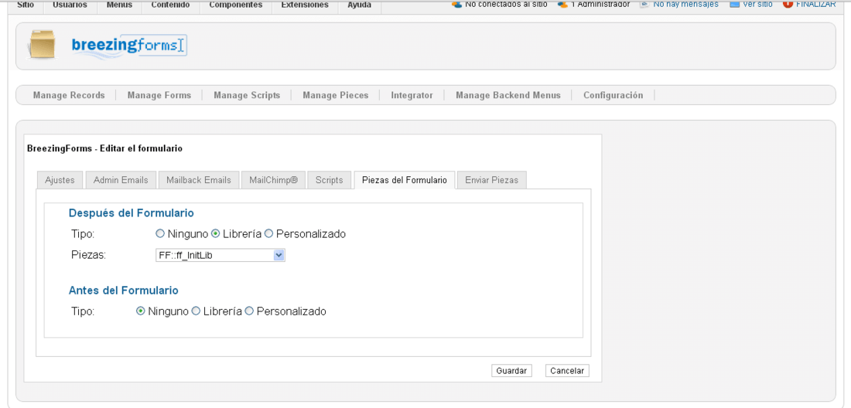The height and width of the screenshot is (408, 851).
Task: Open the Integrator section
Action: pos(412,95)
